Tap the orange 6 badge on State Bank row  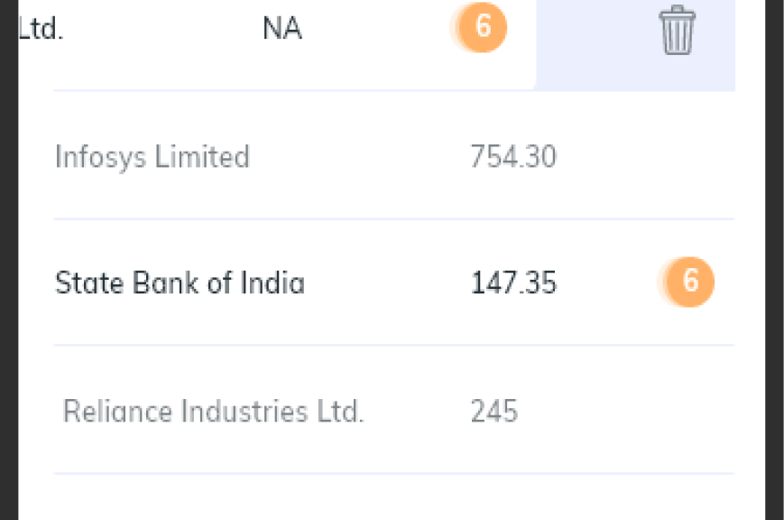689,282
